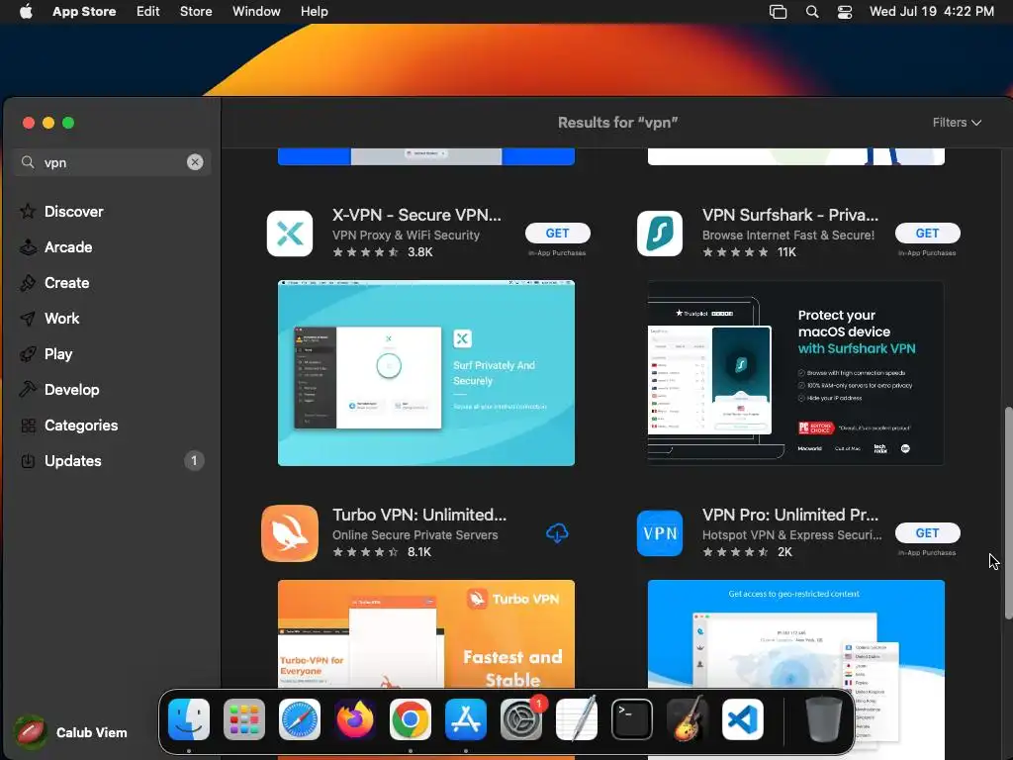This screenshot has width=1013, height=760.
Task: Open the App Store menu
Action: coord(84,11)
